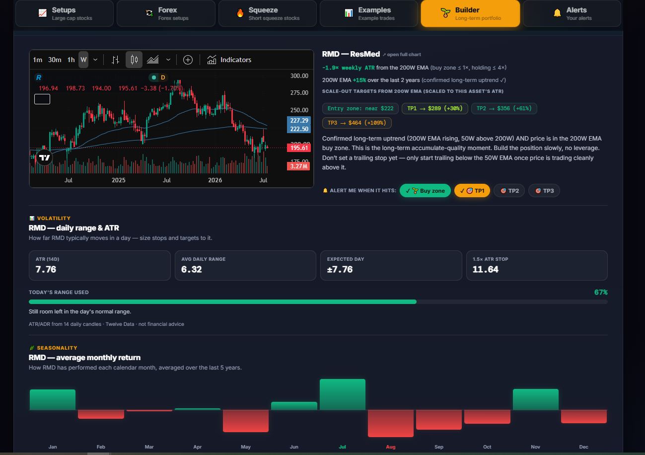Click the '-1.9× weekly ATR' text
Image resolution: width=645 pixels, height=455 pixels.
point(348,68)
